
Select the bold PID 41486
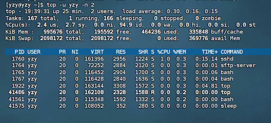(x=16, y=92)
